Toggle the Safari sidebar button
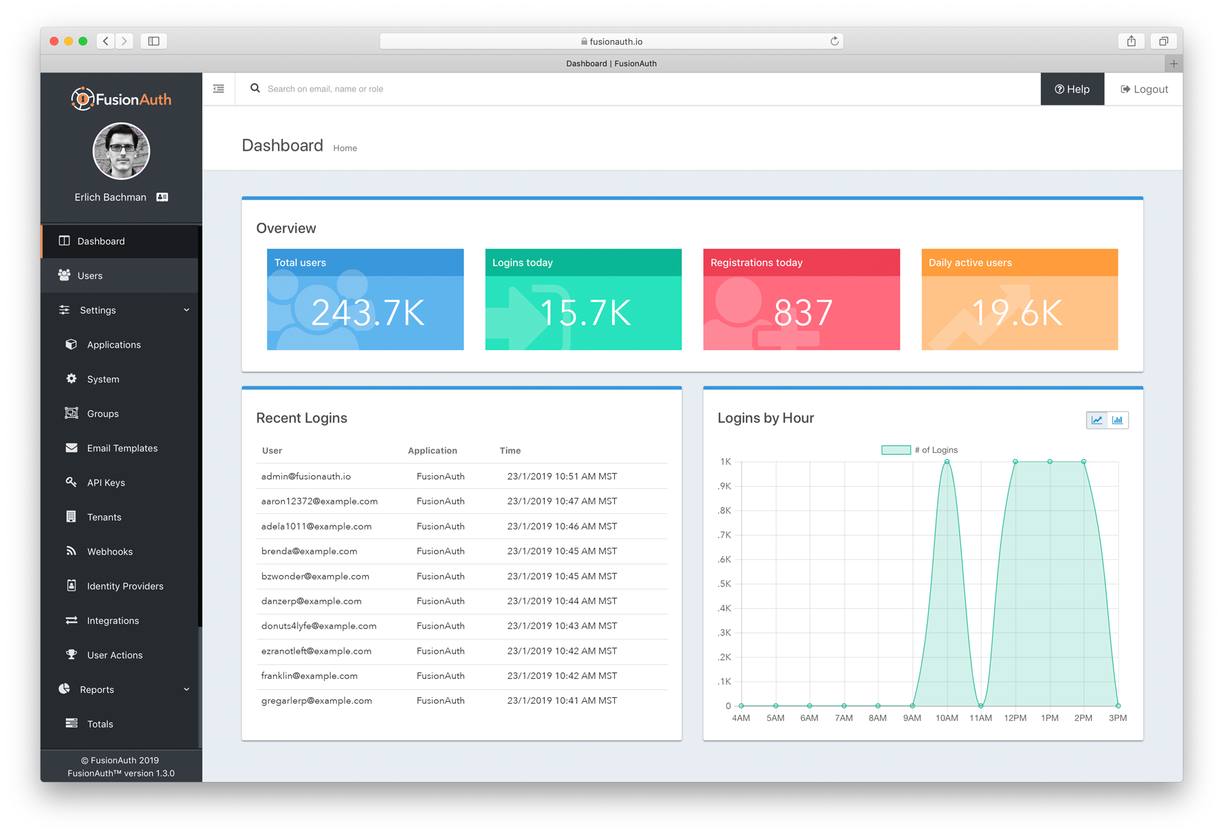This screenshot has height=835, width=1223. click(x=154, y=41)
